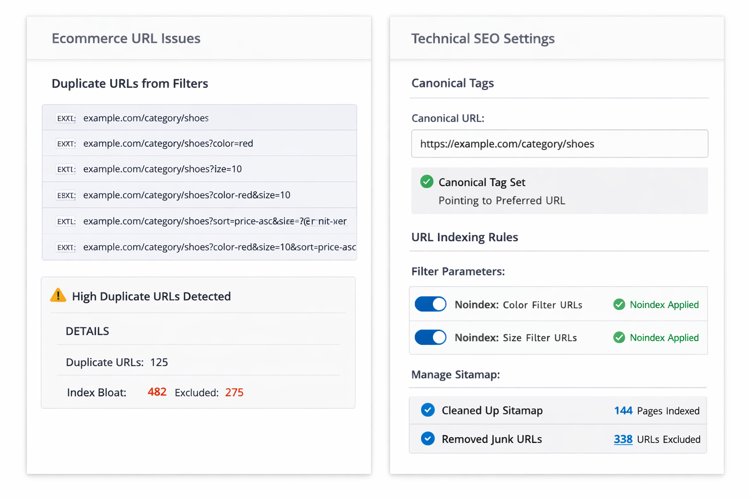Click the Excluded count of 275

(234, 392)
